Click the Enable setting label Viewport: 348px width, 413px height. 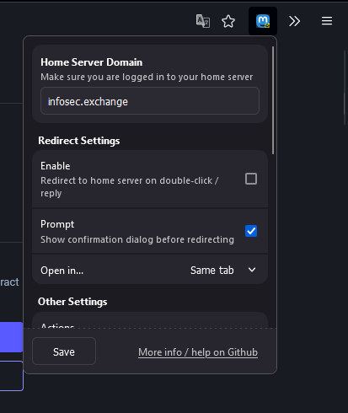pos(56,166)
